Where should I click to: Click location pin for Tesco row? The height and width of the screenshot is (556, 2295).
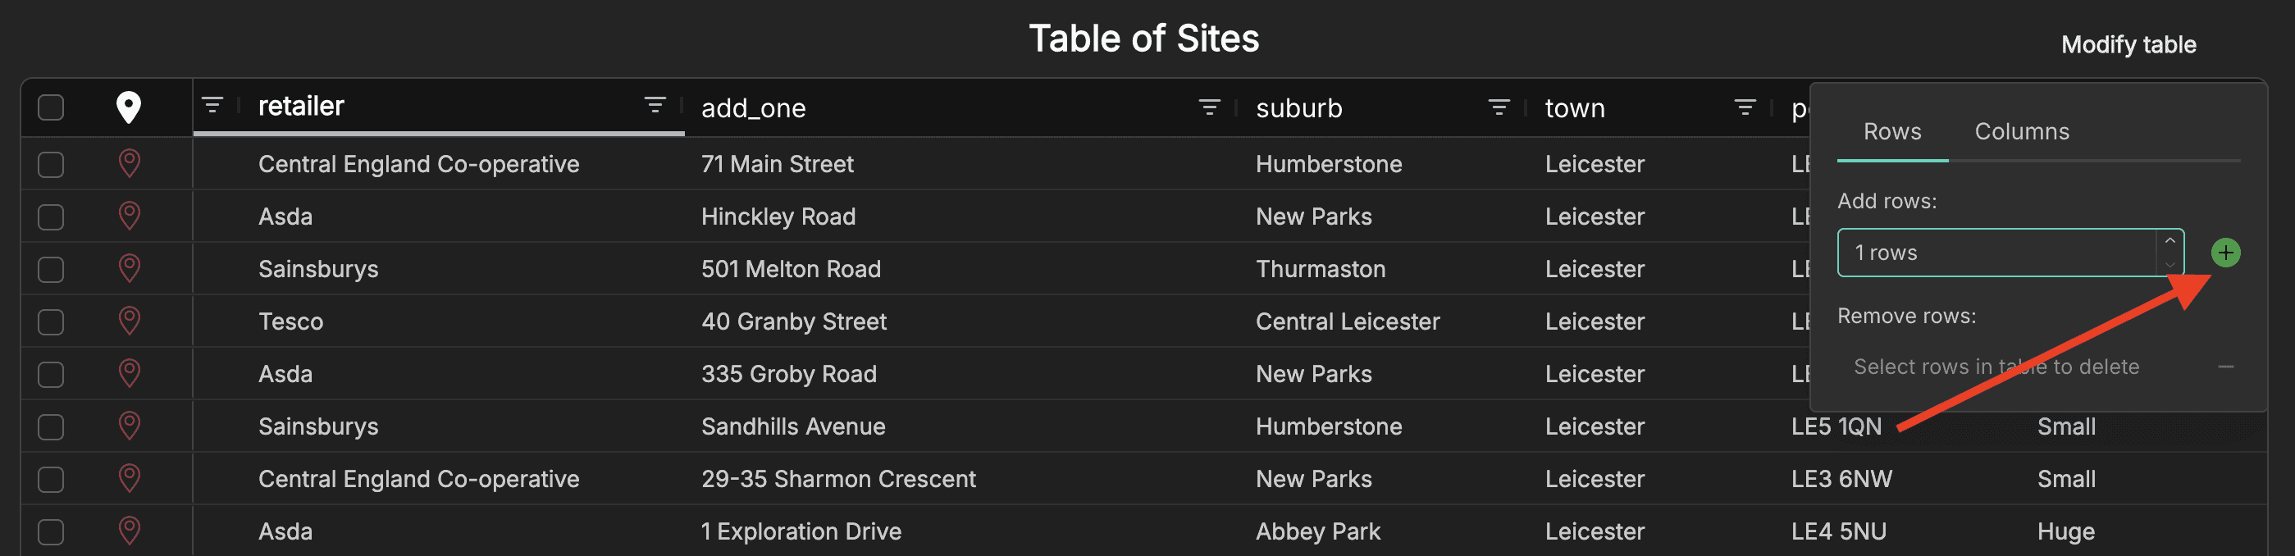click(x=129, y=321)
